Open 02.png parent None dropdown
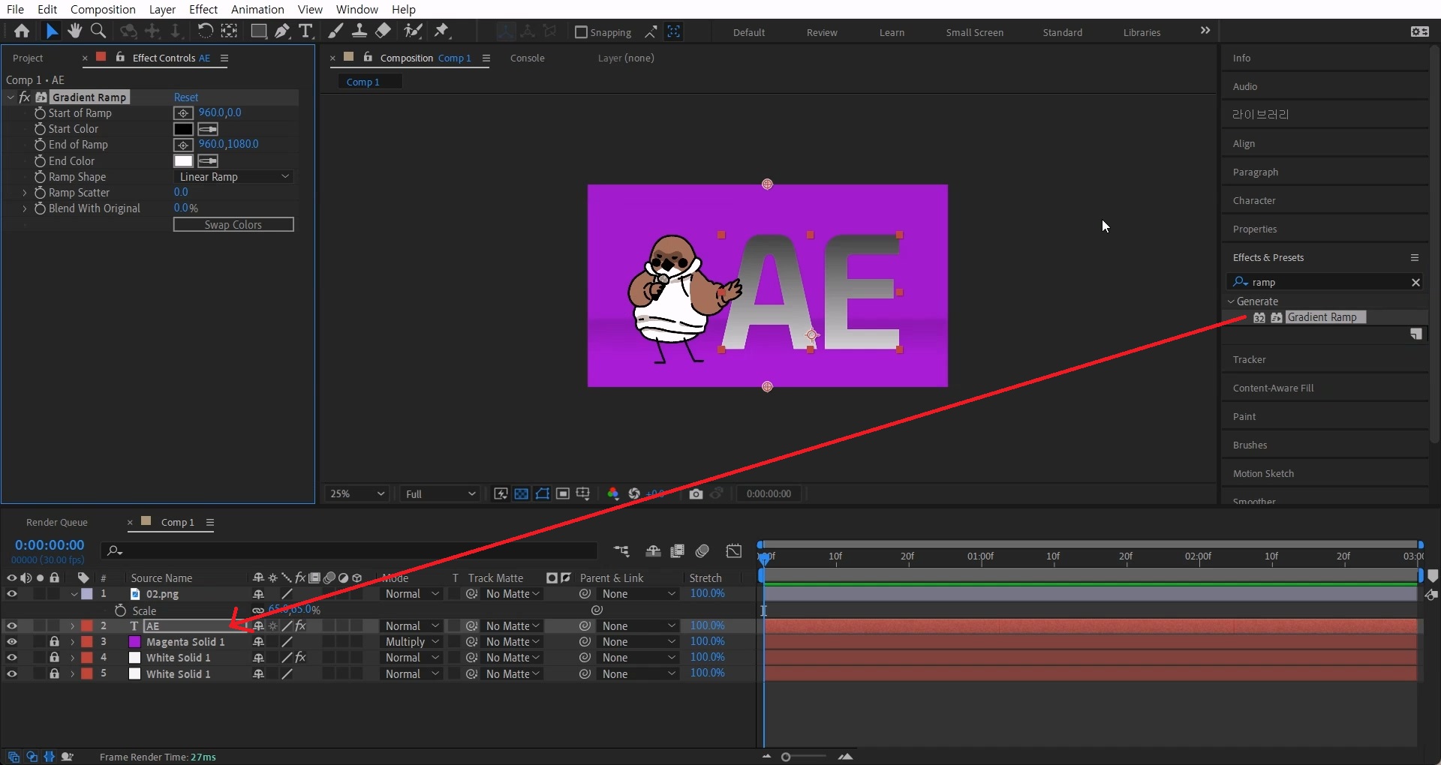Screen dimensions: 1441x765 coord(638,594)
